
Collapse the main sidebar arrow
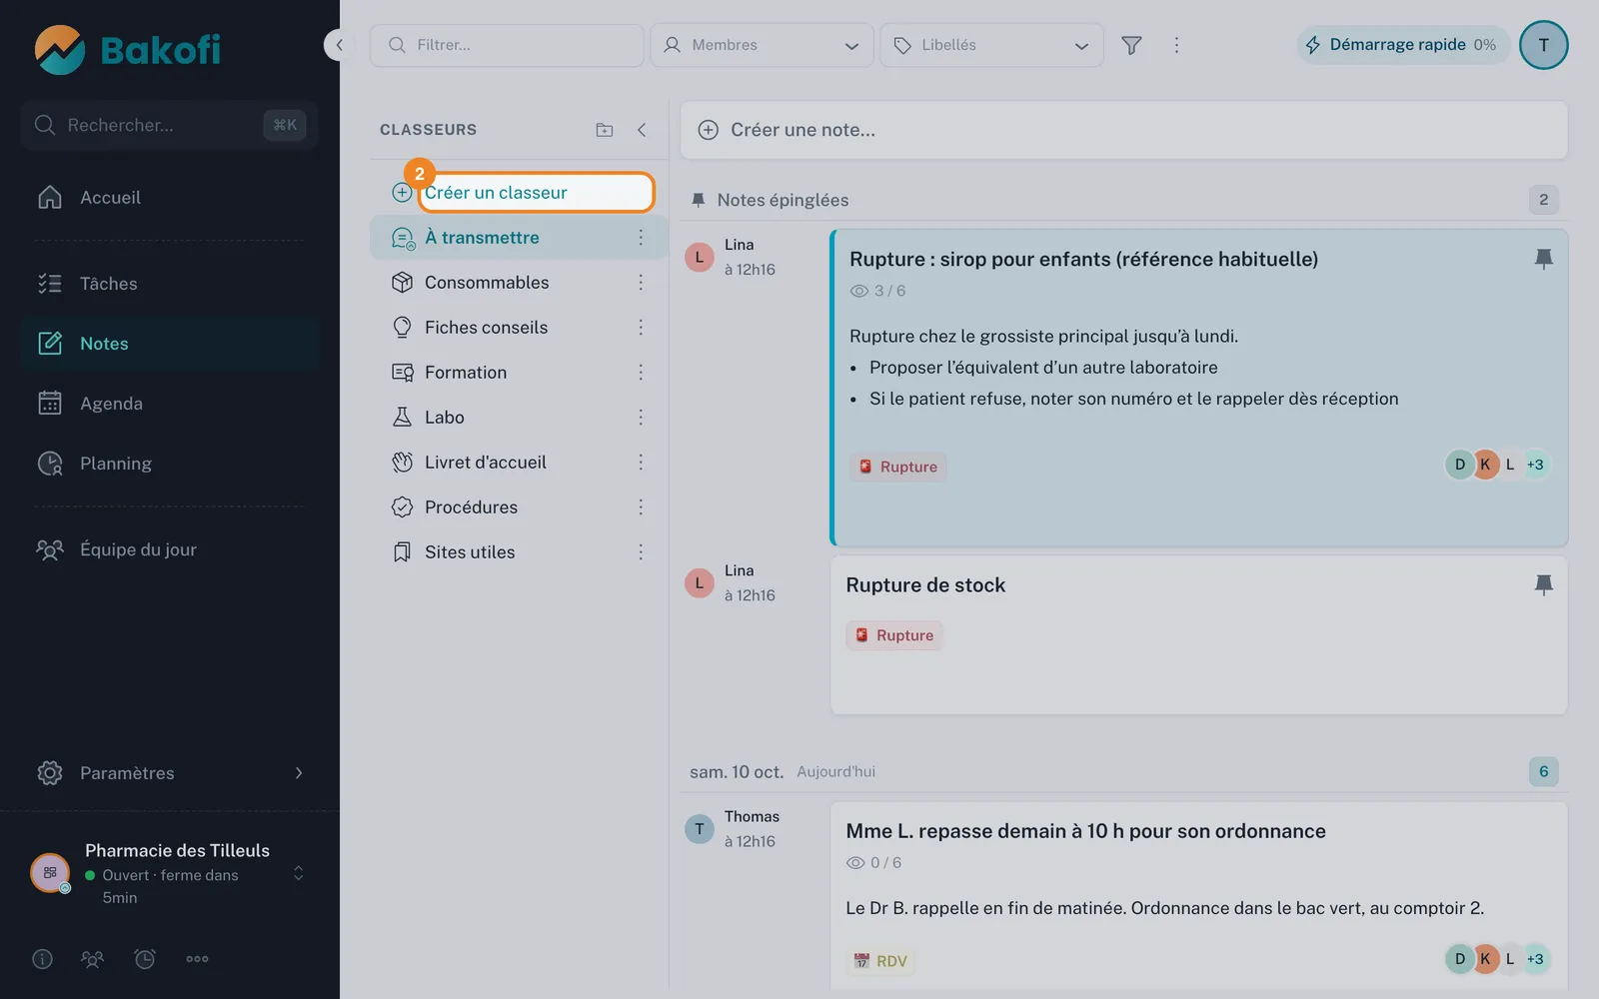(x=339, y=45)
